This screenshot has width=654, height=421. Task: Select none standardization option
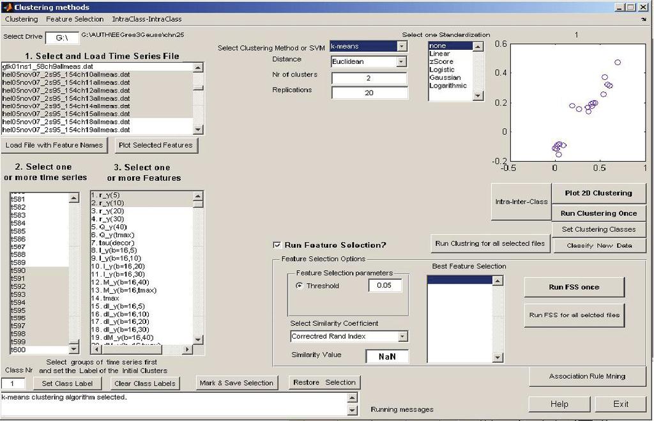(x=450, y=46)
